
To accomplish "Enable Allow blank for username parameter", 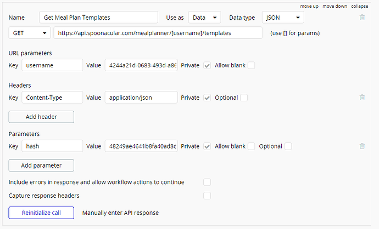I will coord(252,66).
